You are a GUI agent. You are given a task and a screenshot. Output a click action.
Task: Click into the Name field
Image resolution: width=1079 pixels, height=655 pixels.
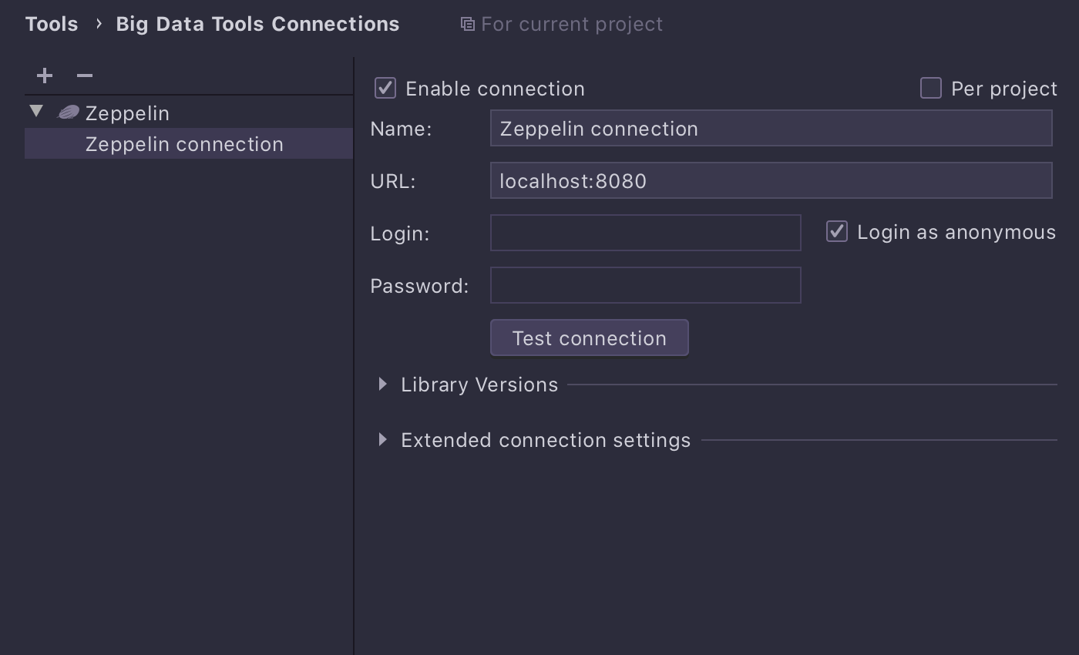coord(771,128)
